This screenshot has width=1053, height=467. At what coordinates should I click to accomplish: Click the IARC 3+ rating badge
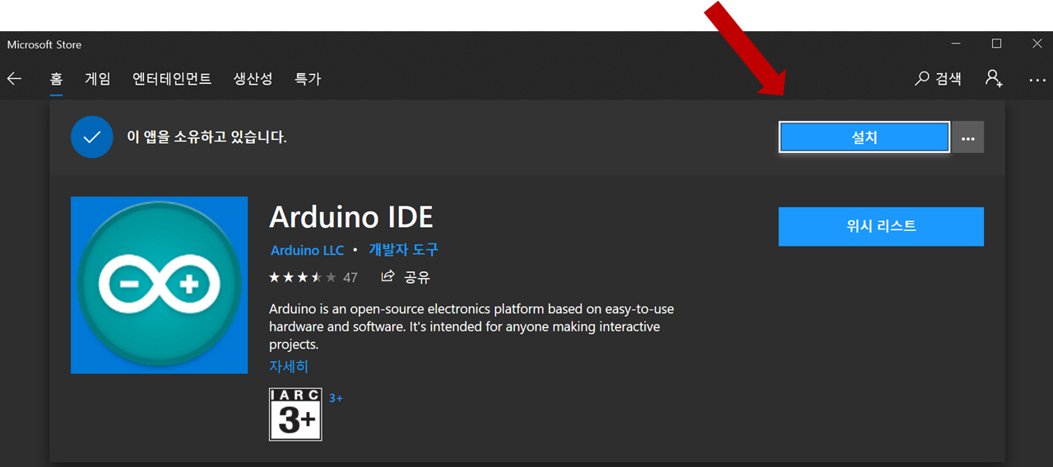(295, 414)
